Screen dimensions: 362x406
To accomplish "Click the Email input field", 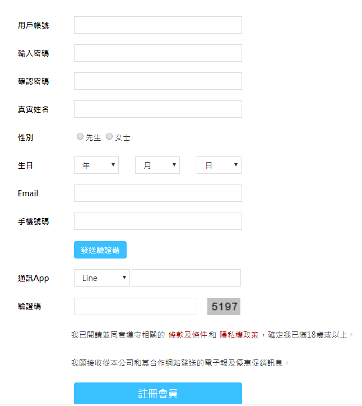I will click(158, 193).
